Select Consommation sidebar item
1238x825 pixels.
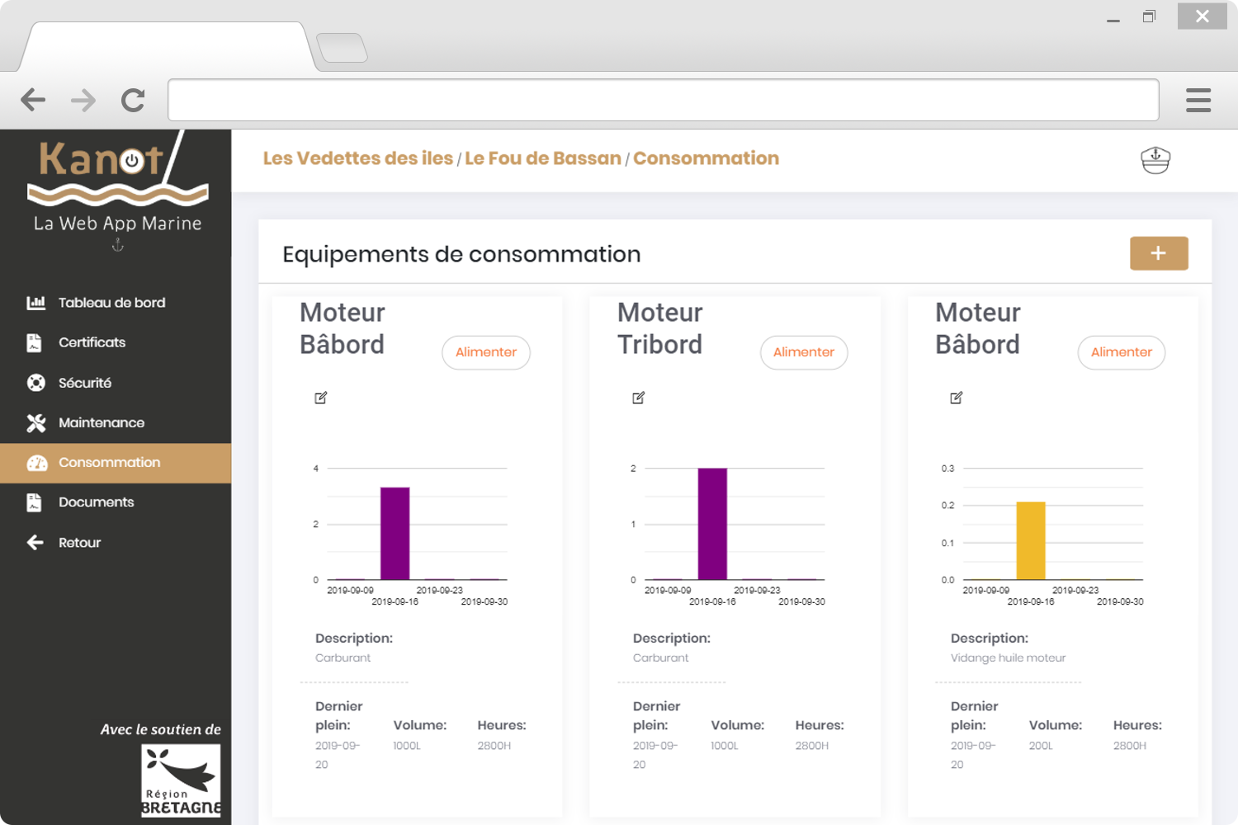(x=116, y=463)
